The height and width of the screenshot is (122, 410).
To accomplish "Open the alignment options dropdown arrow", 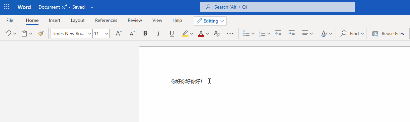I will pyautogui.click(x=311, y=33).
